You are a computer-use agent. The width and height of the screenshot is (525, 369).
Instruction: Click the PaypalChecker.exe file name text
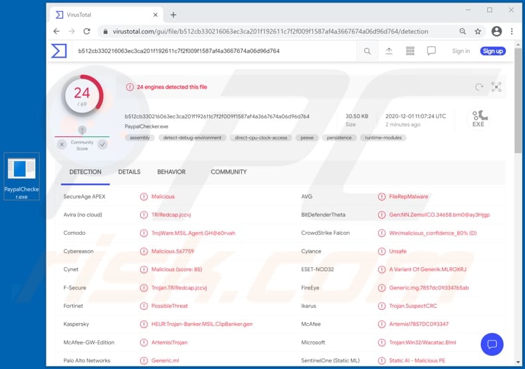point(146,126)
